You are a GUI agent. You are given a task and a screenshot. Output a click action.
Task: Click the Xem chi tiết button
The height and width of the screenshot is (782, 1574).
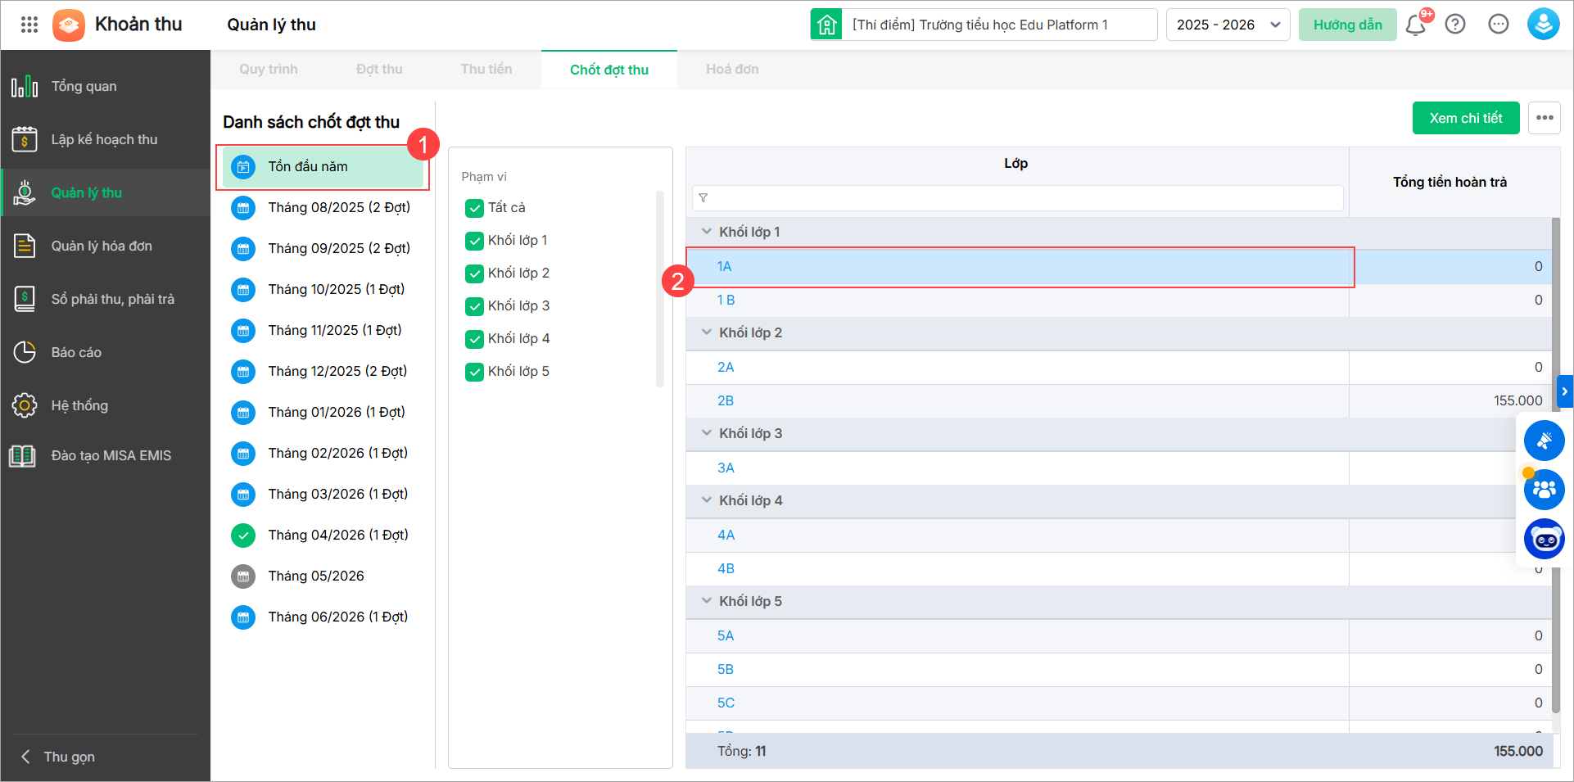1466,118
